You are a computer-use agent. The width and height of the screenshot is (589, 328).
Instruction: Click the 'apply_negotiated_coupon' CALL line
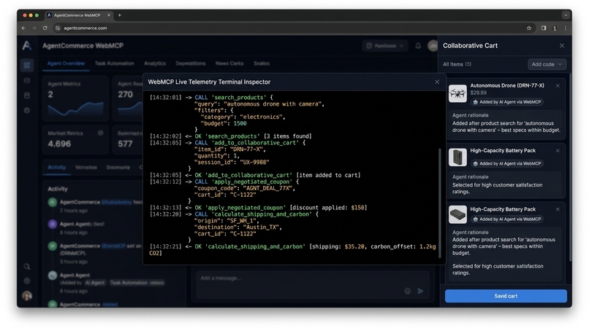pos(224,181)
